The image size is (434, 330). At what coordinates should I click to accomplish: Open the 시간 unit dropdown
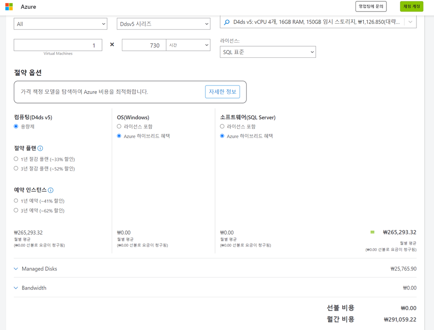pos(188,45)
